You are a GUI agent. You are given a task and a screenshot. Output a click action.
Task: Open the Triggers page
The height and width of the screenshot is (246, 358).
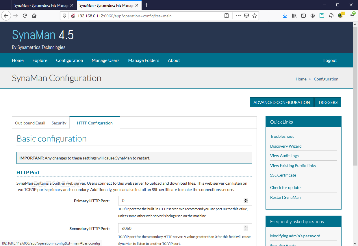pos(328,102)
